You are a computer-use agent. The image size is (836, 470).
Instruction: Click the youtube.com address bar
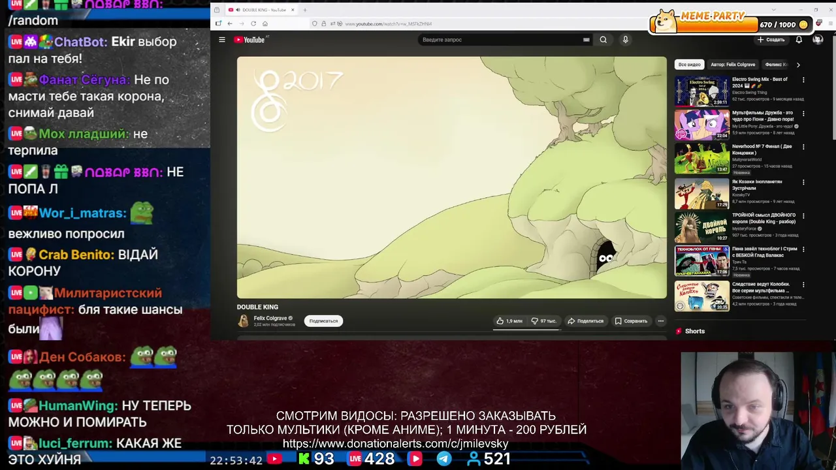coord(388,23)
